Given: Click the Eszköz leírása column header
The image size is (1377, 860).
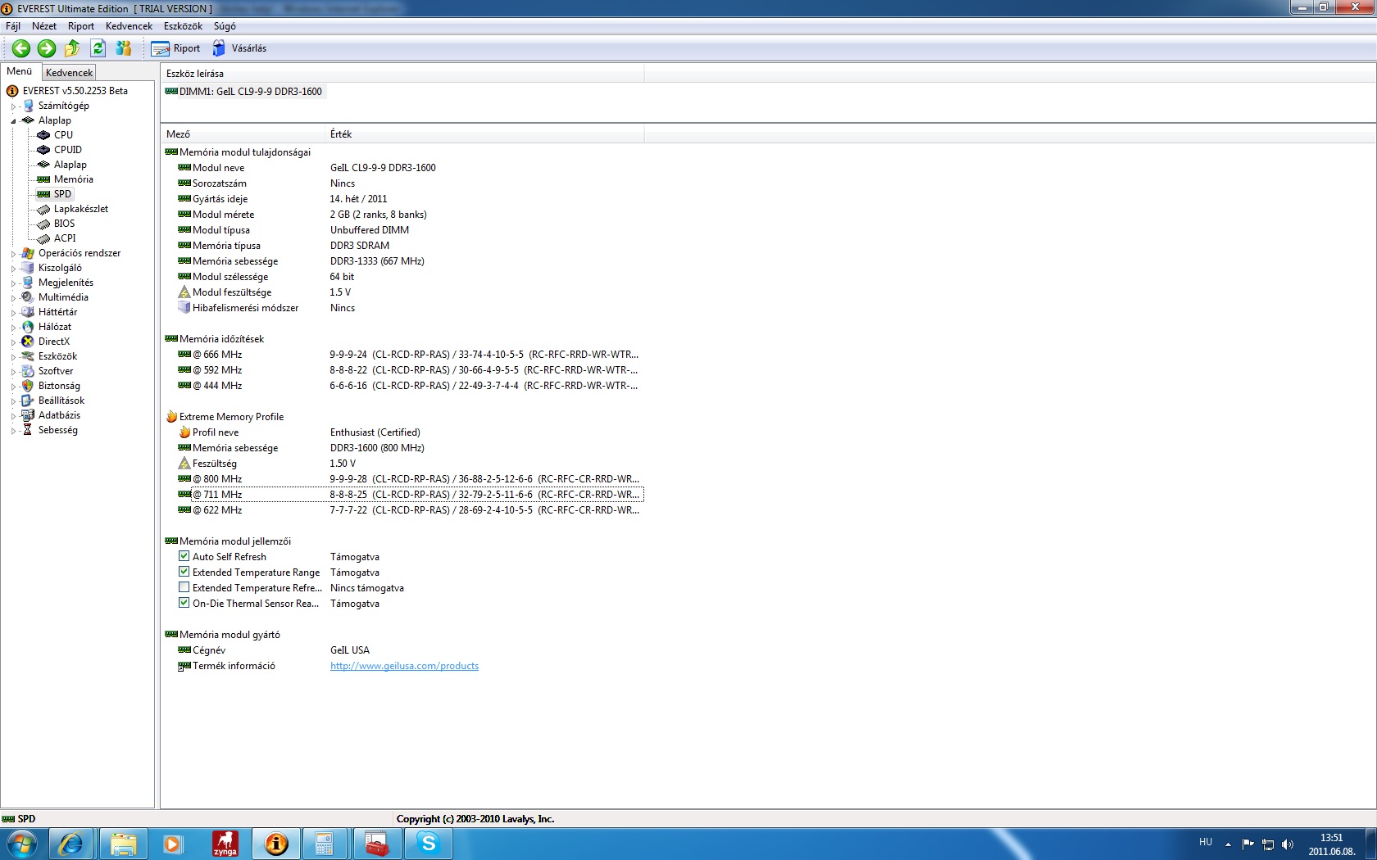Looking at the screenshot, I should tap(402, 74).
